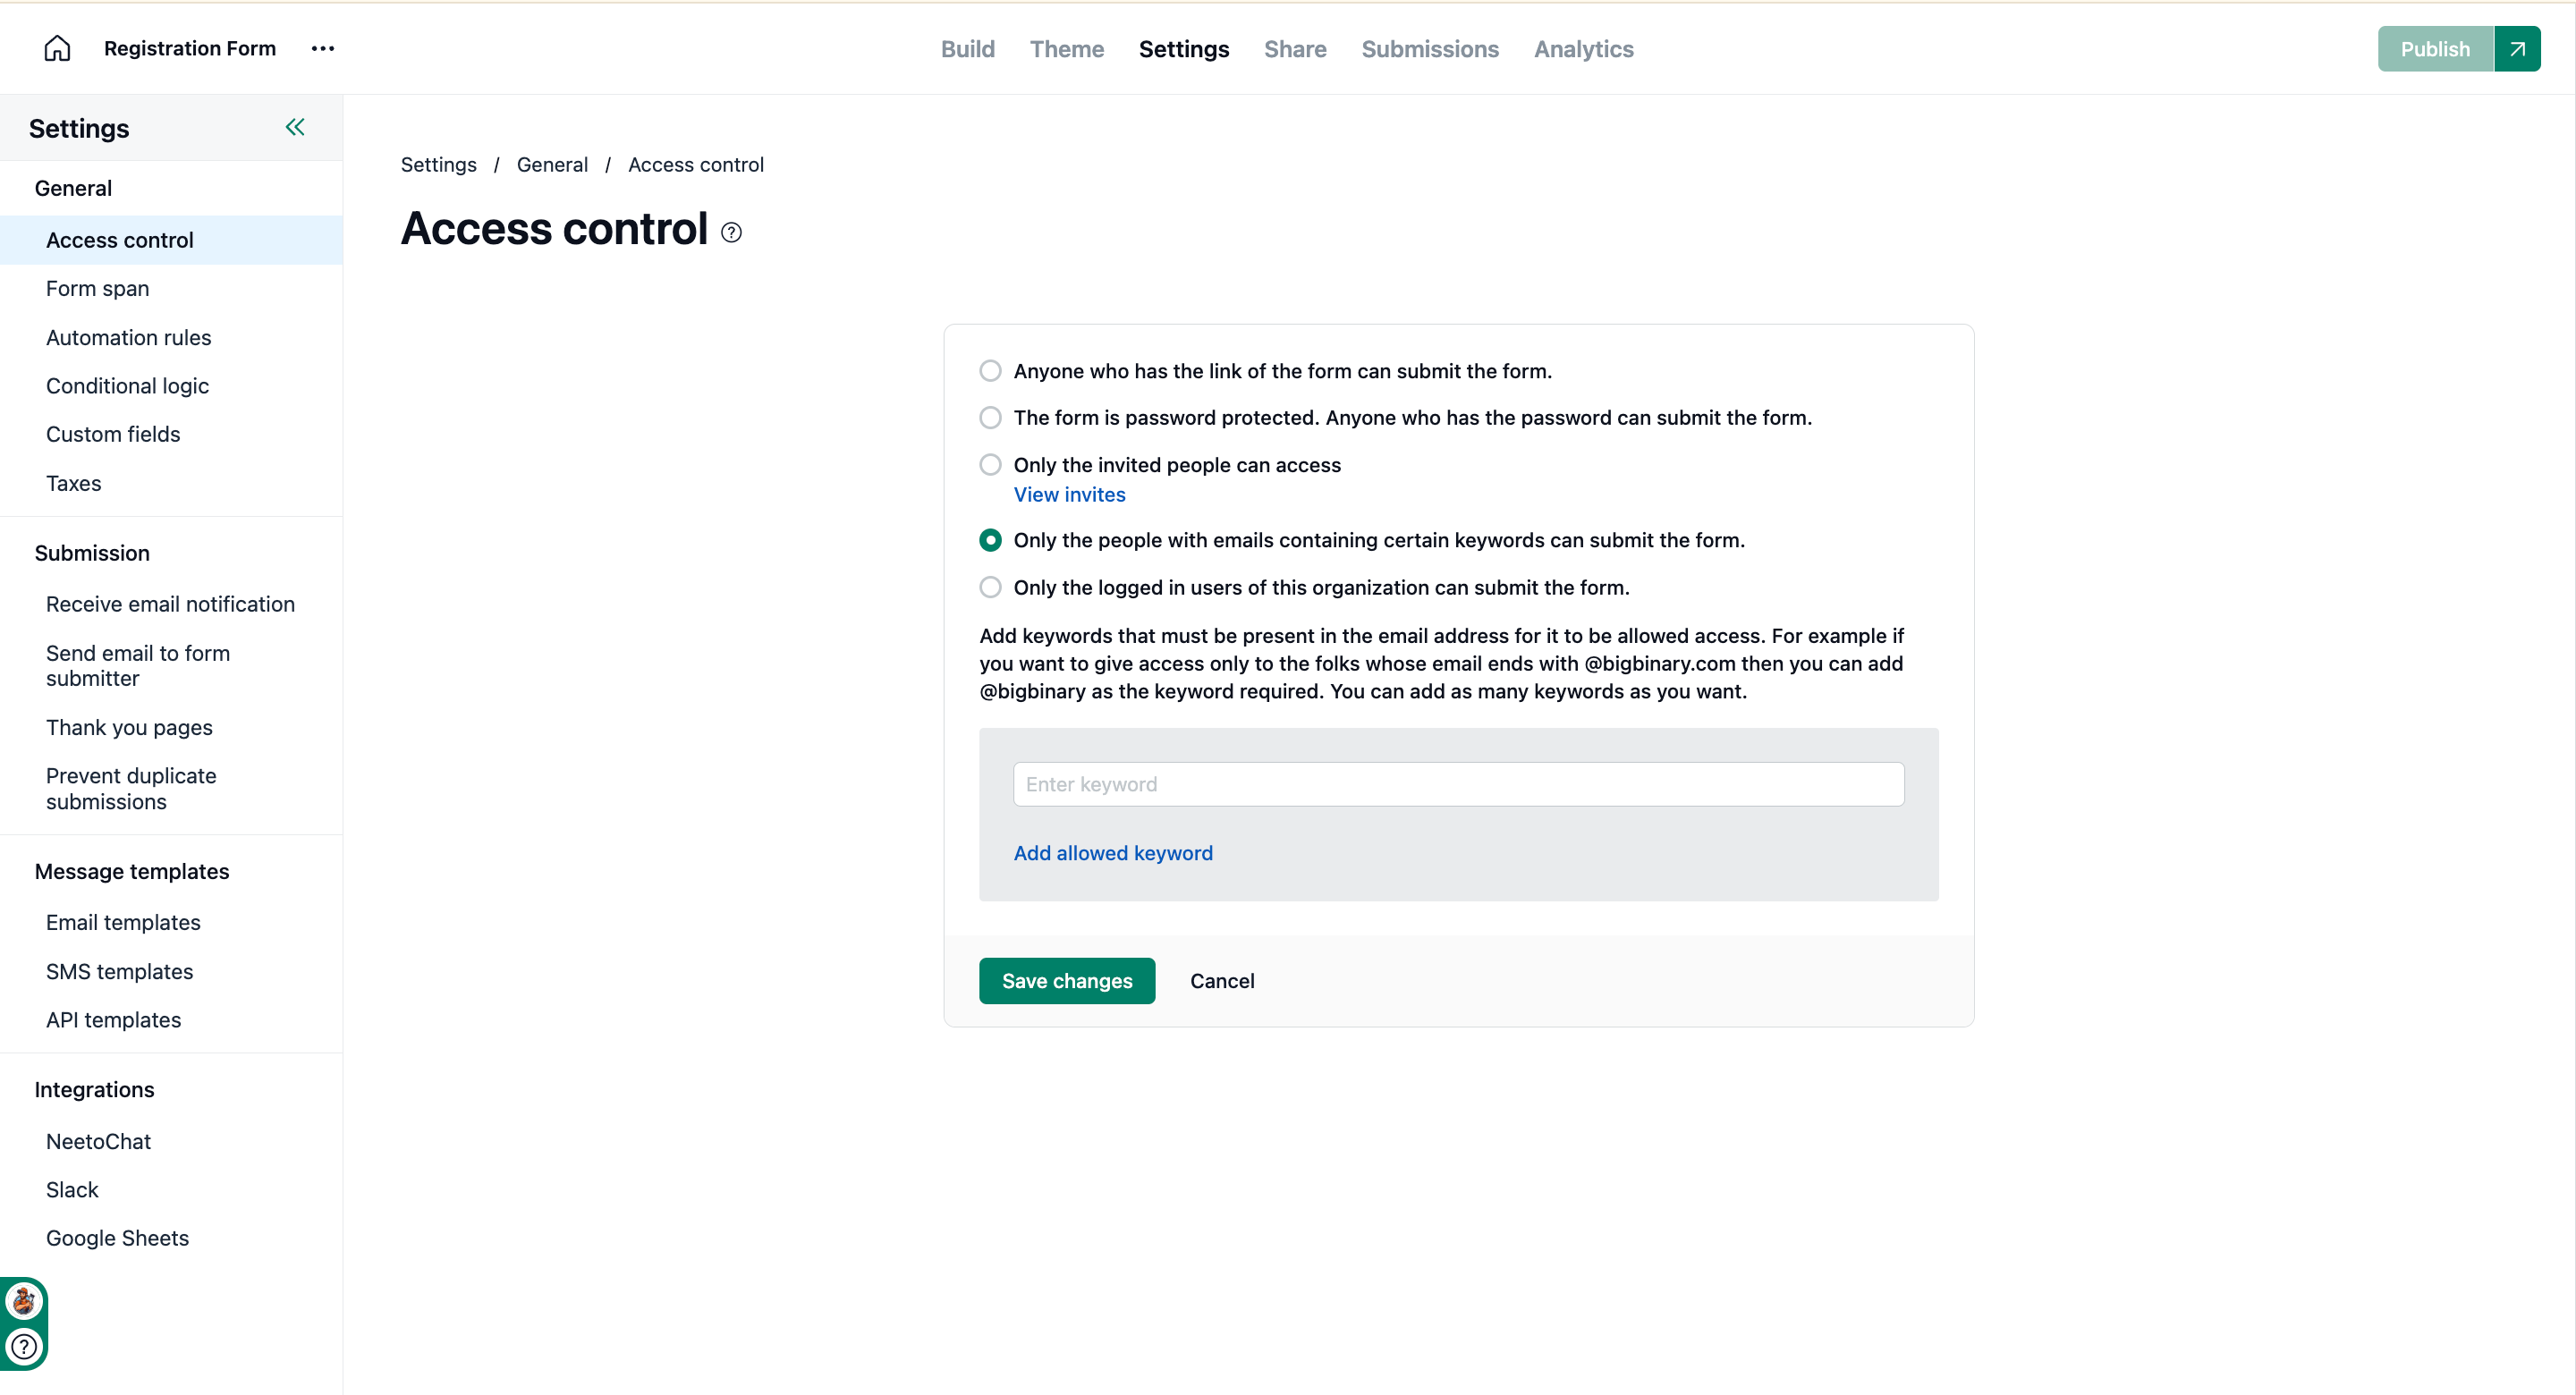Open the Submissions tab
Image resolution: width=2576 pixels, height=1395 pixels.
coord(1430,49)
